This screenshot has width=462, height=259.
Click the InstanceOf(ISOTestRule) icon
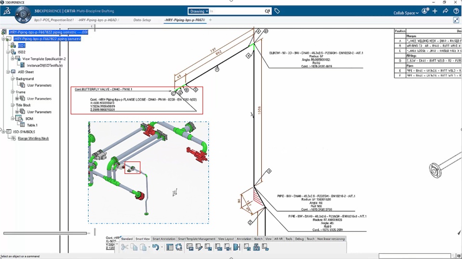[23, 65]
